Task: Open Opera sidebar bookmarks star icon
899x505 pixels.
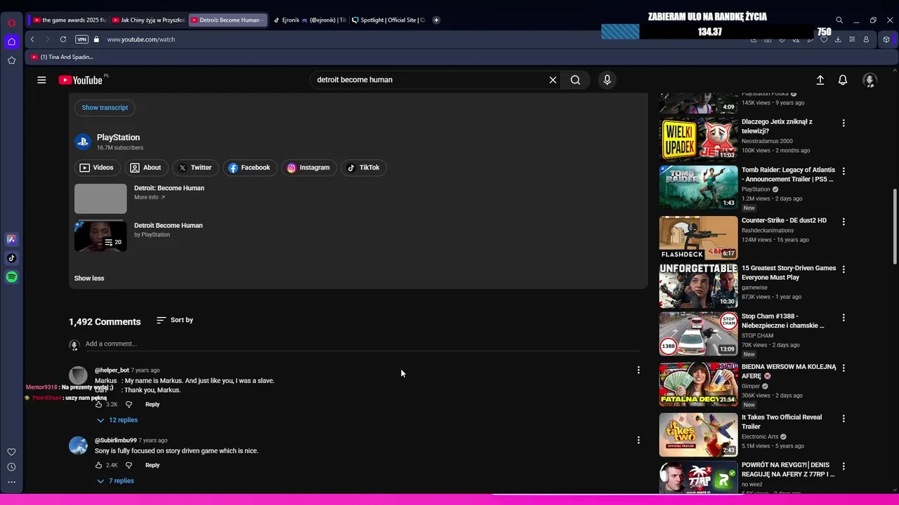Action: click(11, 60)
